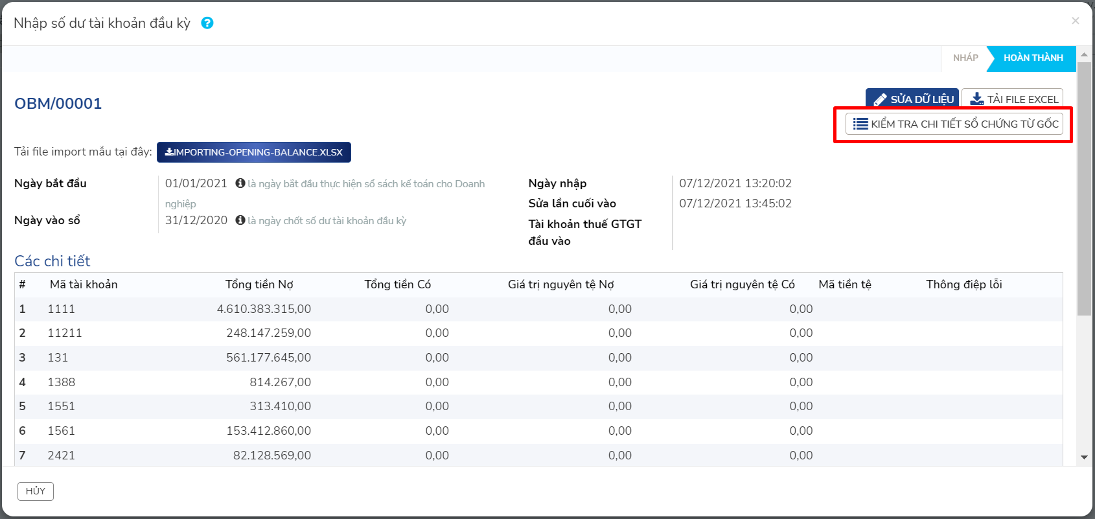The width and height of the screenshot is (1095, 519).
Task: Sort by Tổng tiền Nợ column header
Action: click(259, 284)
